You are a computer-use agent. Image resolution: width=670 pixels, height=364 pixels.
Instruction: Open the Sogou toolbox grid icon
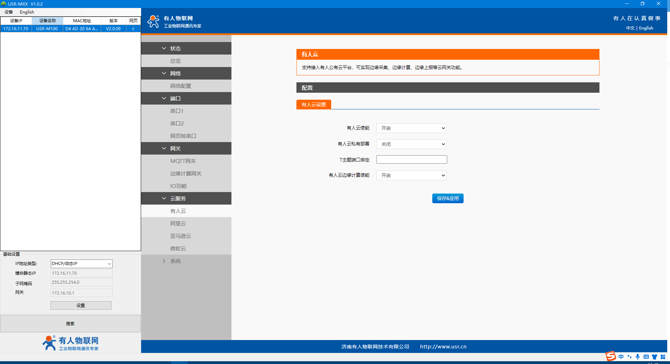663,357
